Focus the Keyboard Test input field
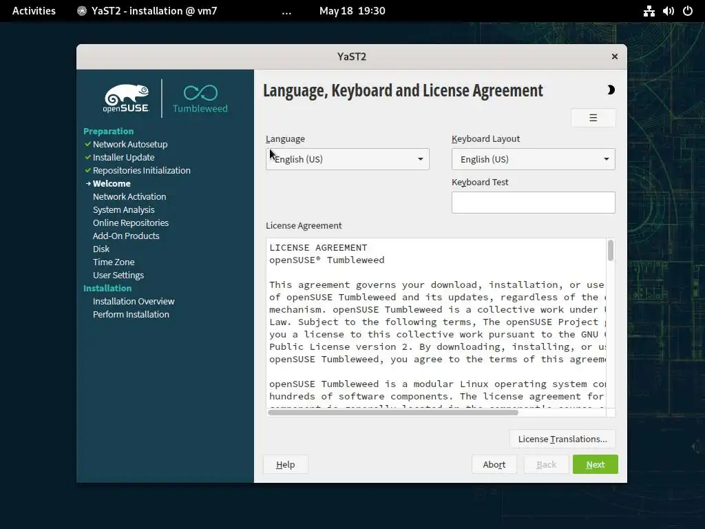Viewport: 705px width, 529px height. pyautogui.click(x=534, y=203)
